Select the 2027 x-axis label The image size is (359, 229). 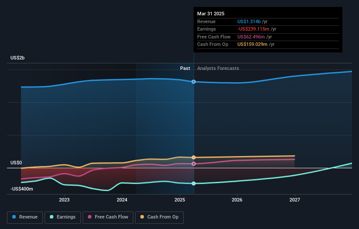point(295,200)
